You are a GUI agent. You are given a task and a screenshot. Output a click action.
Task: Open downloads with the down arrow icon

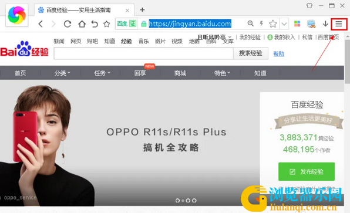pos(325,23)
